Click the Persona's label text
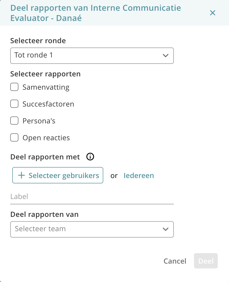Image resolution: width=229 pixels, height=282 pixels. [39, 121]
